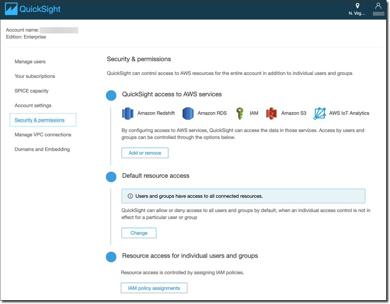Viewport: 390px width, 304px height.
Task: Click the Amazon Redshift service icon
Action: click(x=128, y=114)
